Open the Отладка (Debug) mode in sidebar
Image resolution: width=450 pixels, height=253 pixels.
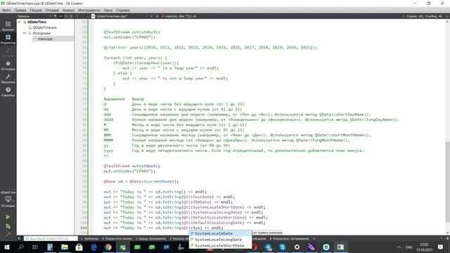coord(8,65)
